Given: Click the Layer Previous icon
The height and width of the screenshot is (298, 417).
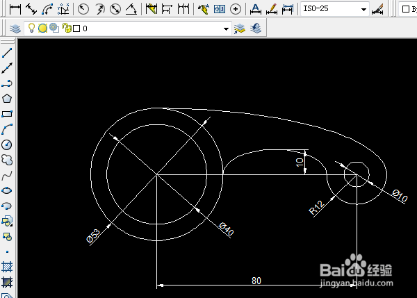Looking at the screenshot, I should click(256, 28).
